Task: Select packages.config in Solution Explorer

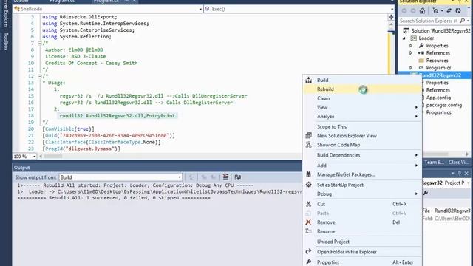Action: (x=443, y=105)
